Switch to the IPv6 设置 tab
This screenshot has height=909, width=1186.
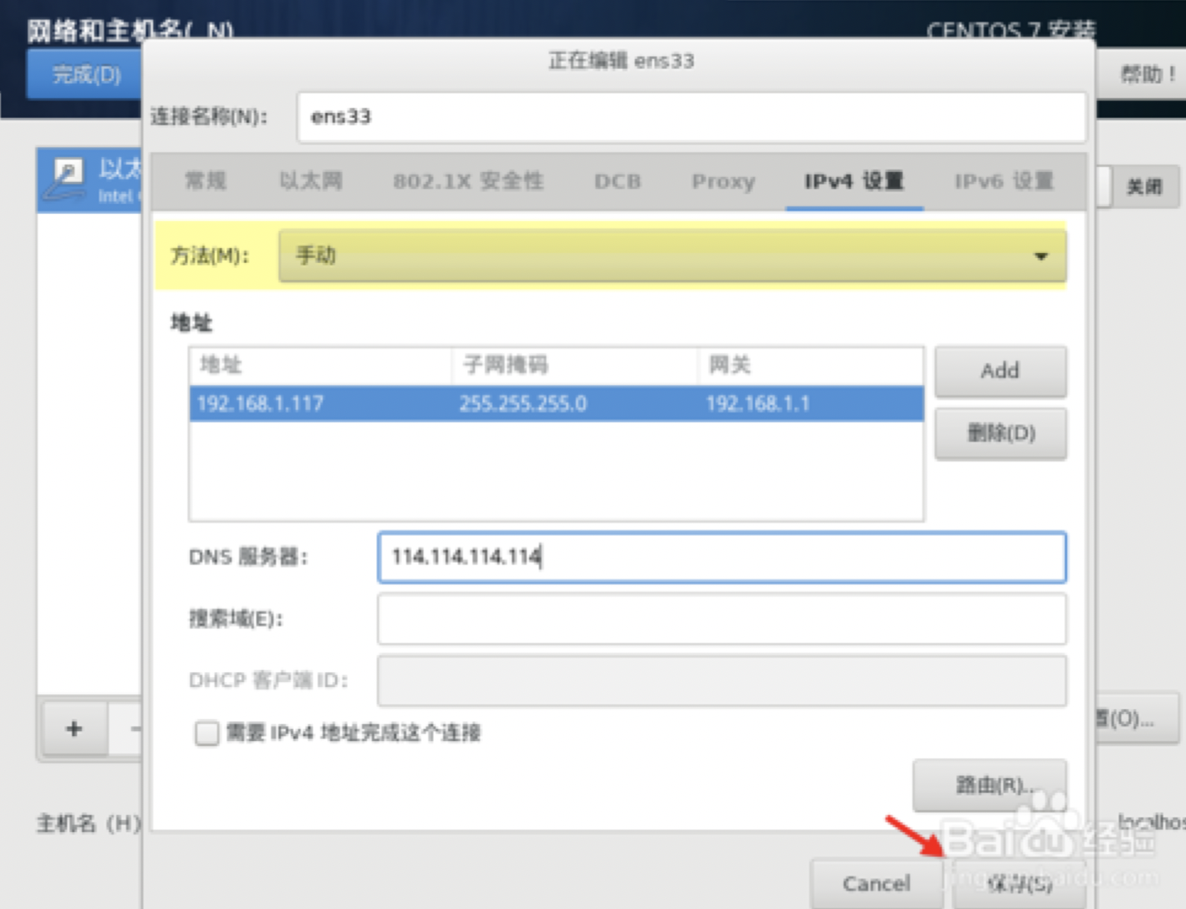click(1004, 181)
